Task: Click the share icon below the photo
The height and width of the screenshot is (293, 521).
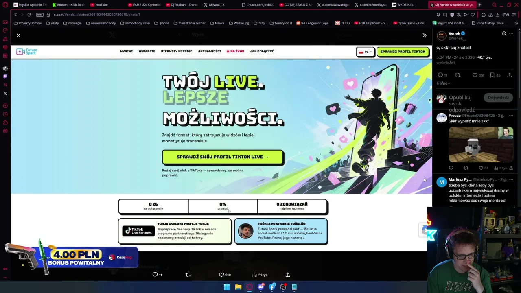Action: tap(288, 275)
